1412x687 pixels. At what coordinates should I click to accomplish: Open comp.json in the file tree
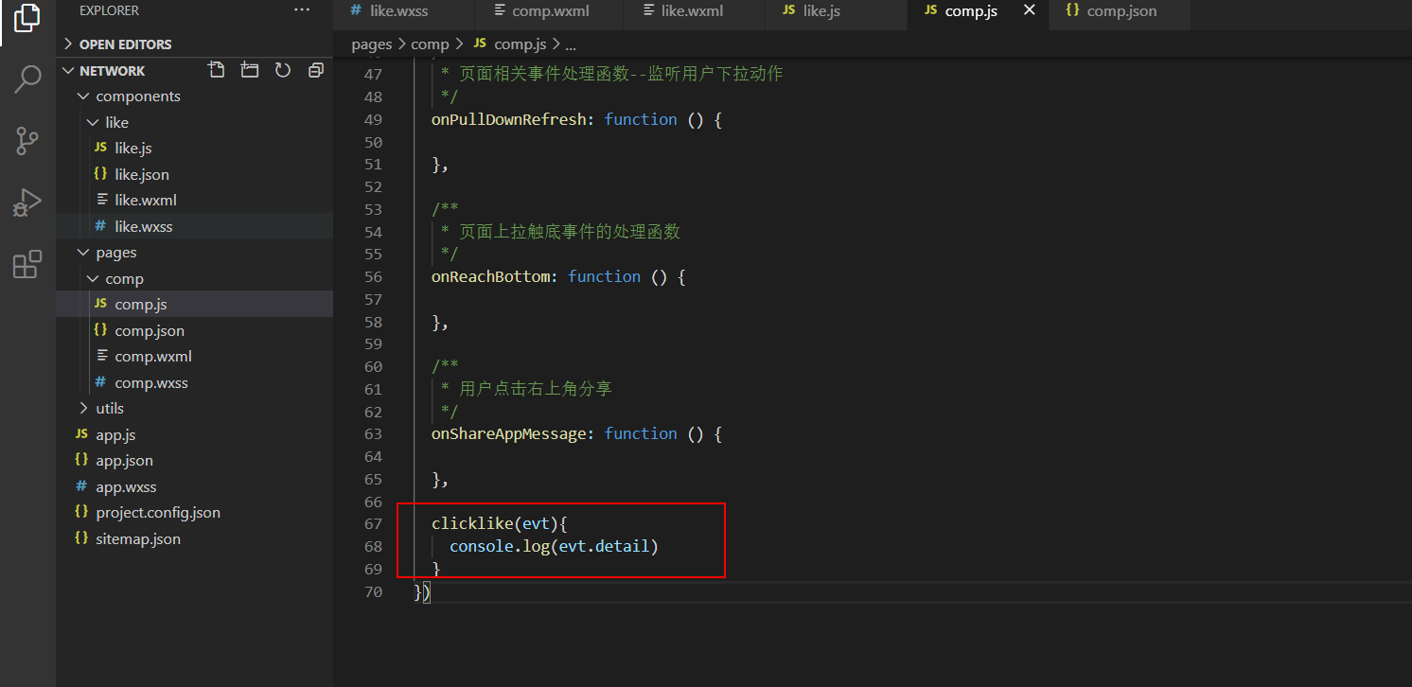[x=194, y=330]
